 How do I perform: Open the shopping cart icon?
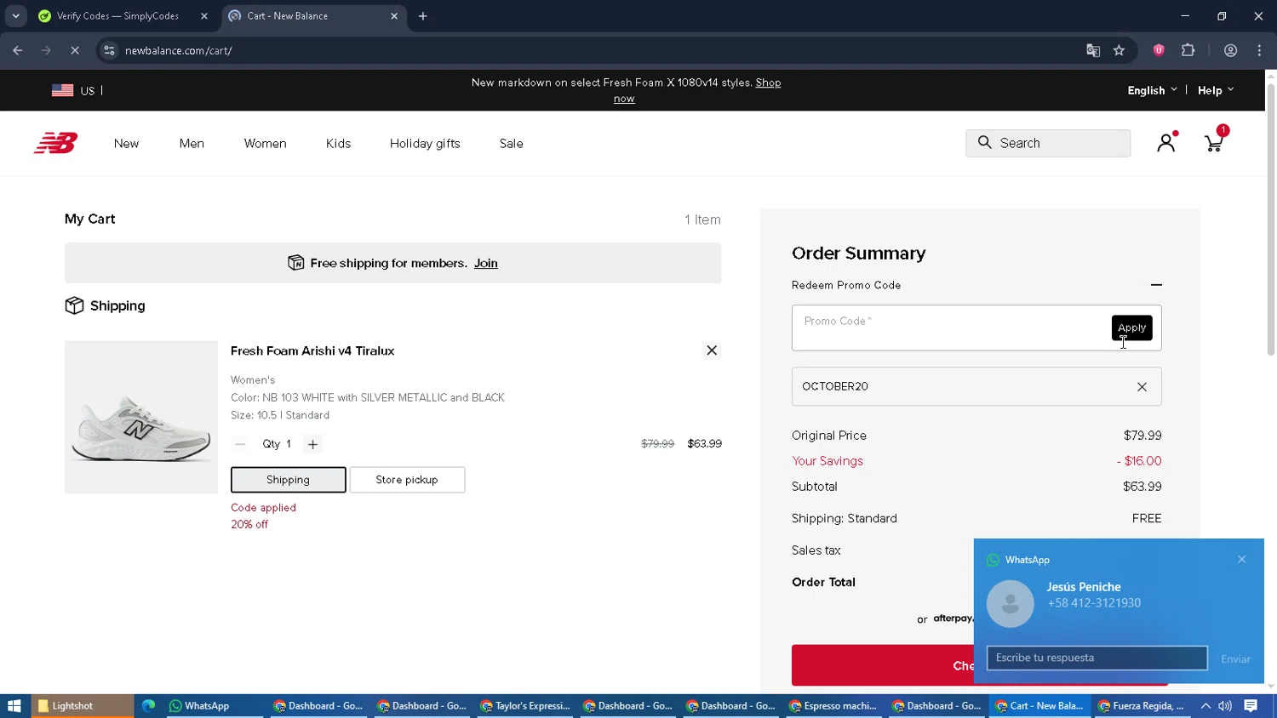coord(1214,143)
